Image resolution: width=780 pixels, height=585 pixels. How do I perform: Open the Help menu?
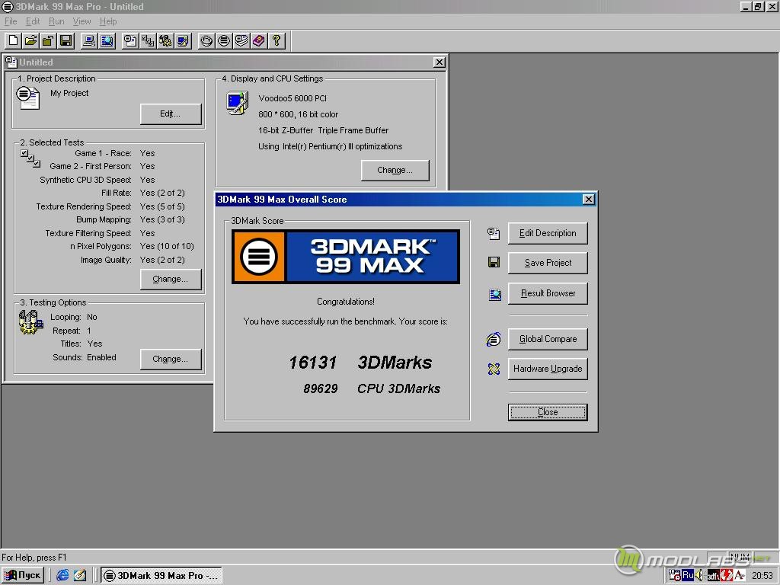pos(108,21)
